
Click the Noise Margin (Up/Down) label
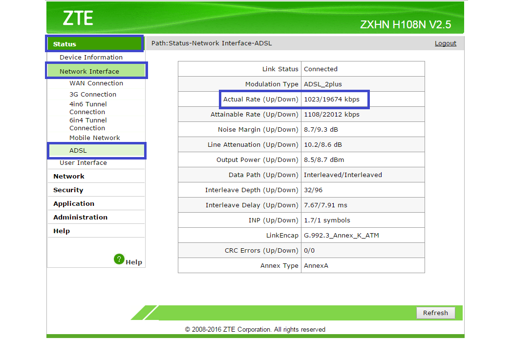point(258,130)
